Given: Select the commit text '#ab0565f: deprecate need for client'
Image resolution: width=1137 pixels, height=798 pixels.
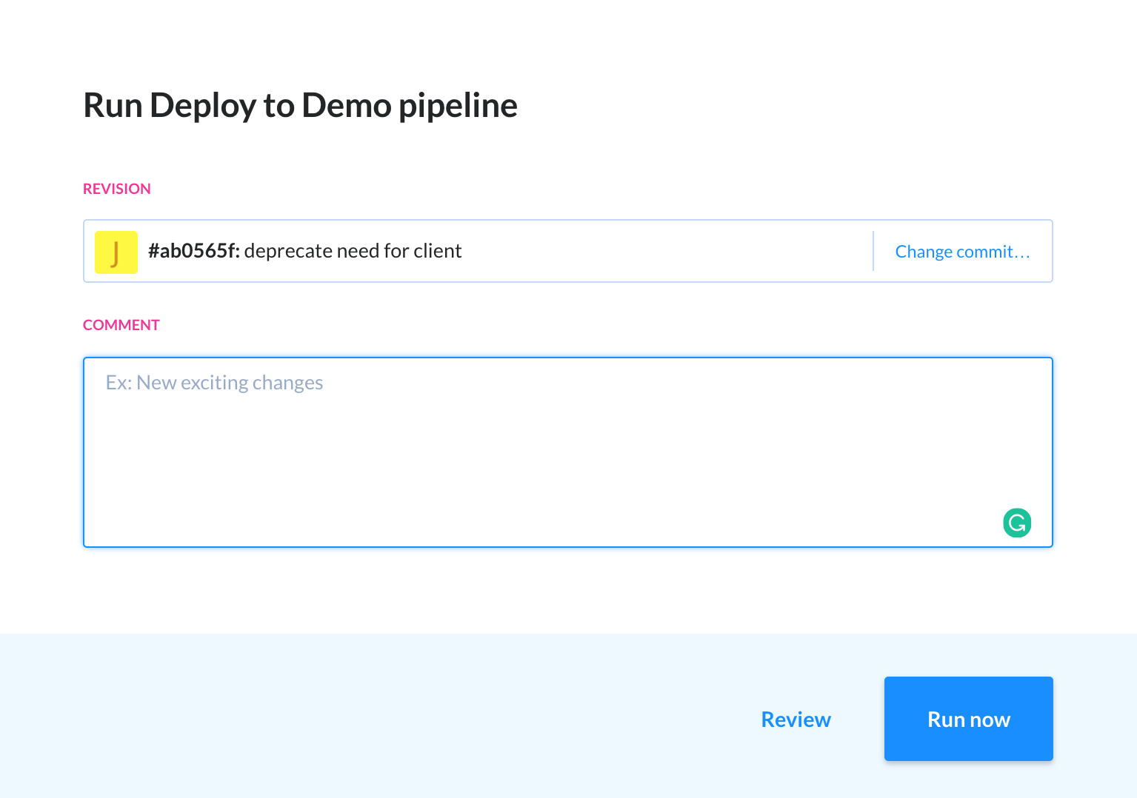Looking at the screenshot, I should 305,251.
